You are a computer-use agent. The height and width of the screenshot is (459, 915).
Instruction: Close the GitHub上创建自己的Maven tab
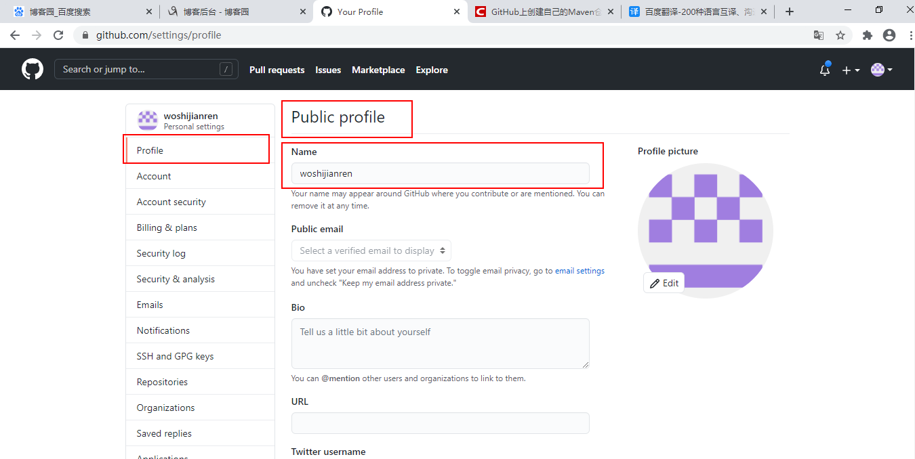[611, 12]
